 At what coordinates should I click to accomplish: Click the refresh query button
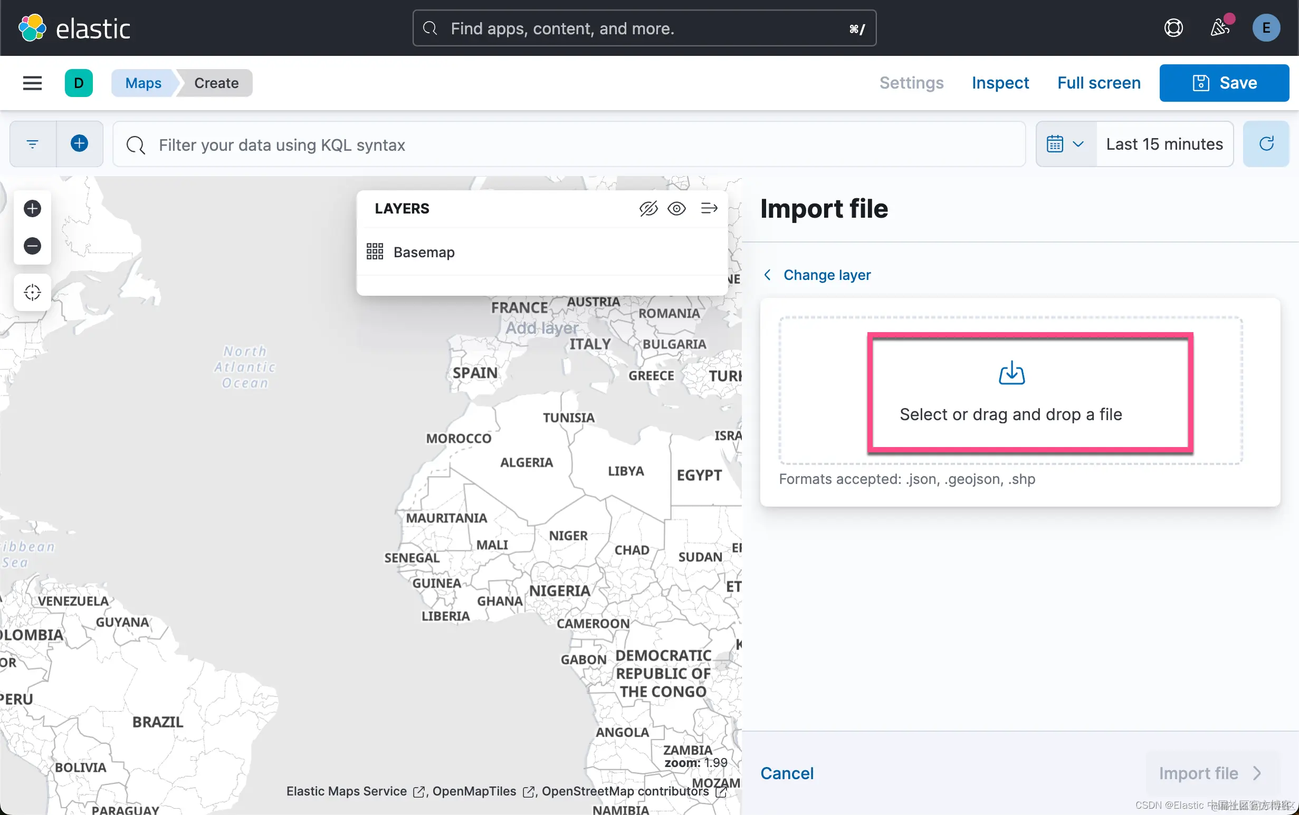[1266, 143]
